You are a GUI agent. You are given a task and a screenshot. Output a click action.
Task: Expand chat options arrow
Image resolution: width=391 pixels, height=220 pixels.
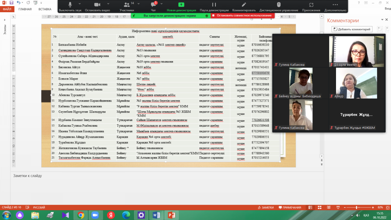click(x=162, y=4)
